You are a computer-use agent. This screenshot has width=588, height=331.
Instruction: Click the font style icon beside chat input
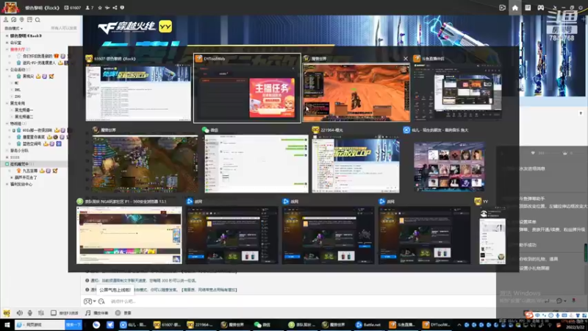click(x=101, y=302)
